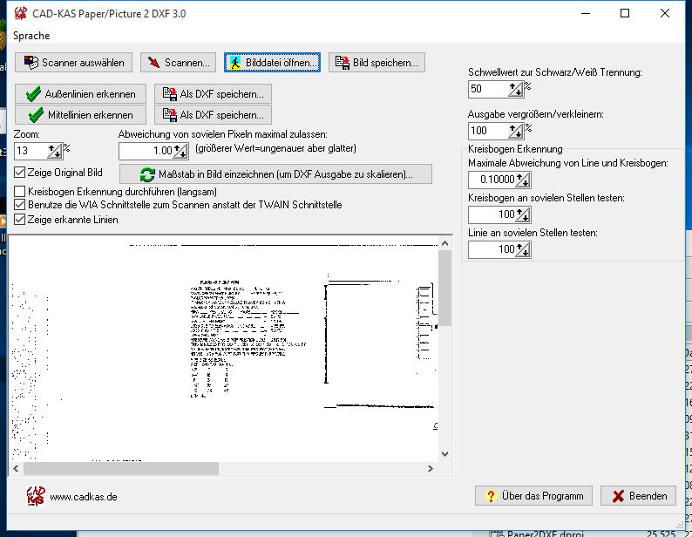
Task: Enable Kreisbogen Erkennung durchführen checkbox
Action: (x=20, y=191)
